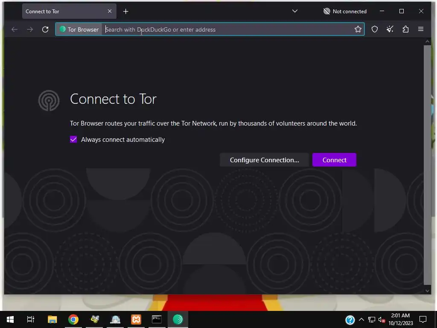The height and width of the screenshot is (328, 437).
Task: Click the scrollbar down arrow
Action: [427, 290]
